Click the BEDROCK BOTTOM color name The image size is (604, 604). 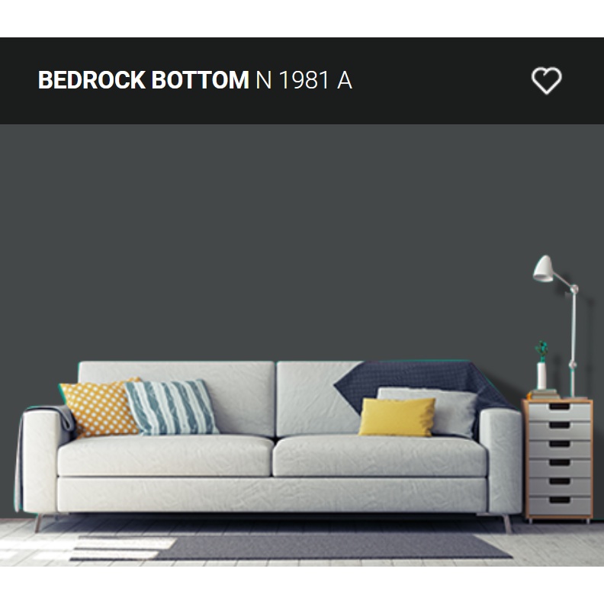[x=143, y=80]
